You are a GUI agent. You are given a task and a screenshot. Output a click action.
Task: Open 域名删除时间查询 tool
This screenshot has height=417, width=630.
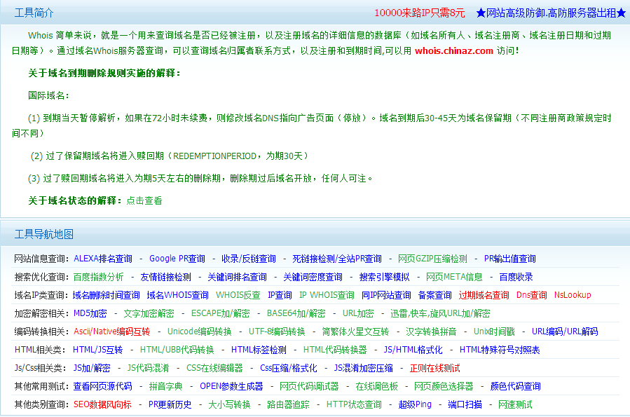(x=106, y=295)
